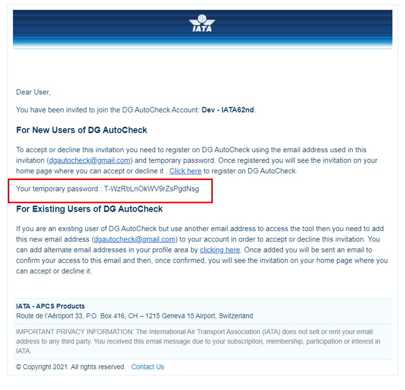Click the bold account name Dev - IATA62nd
The width and height of the screenshot is (405, 390).
[228, 110]
